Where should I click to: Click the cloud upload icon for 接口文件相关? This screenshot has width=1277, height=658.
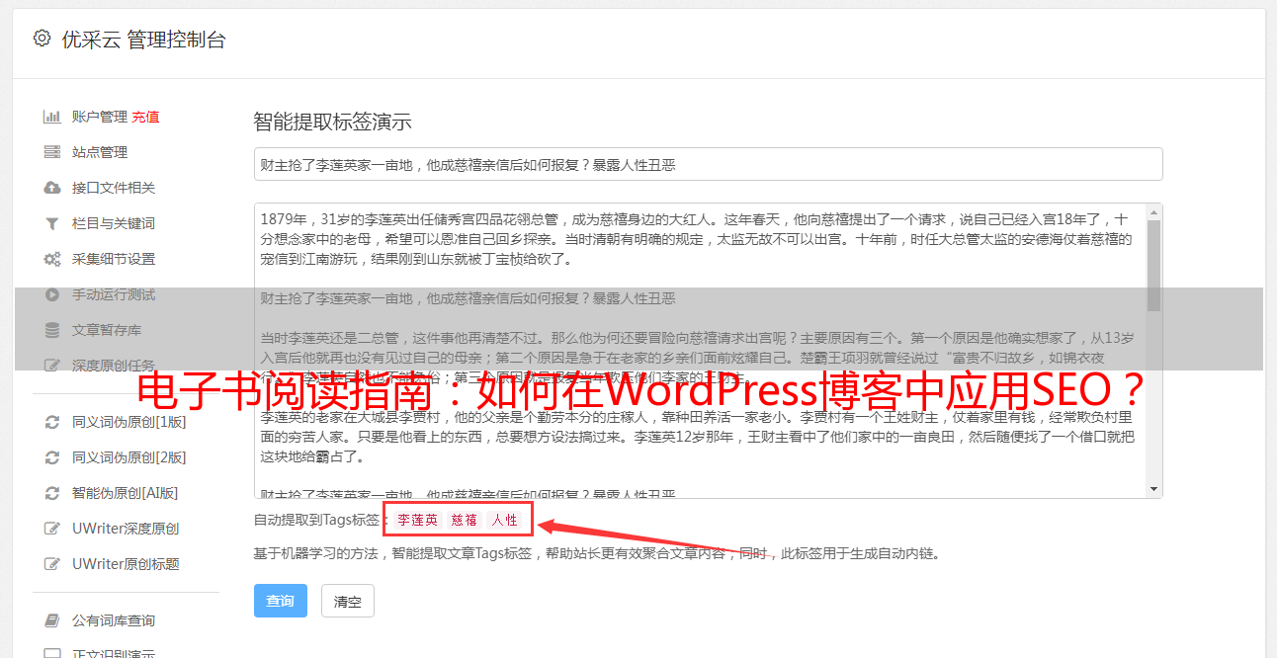coord(52,188)
